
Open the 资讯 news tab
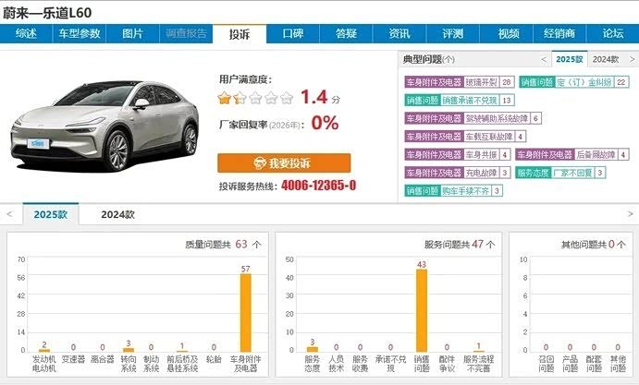coord(399,33)
